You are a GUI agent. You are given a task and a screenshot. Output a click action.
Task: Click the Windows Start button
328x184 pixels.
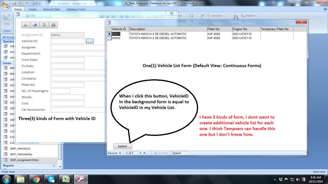click(x=6, y=179)
